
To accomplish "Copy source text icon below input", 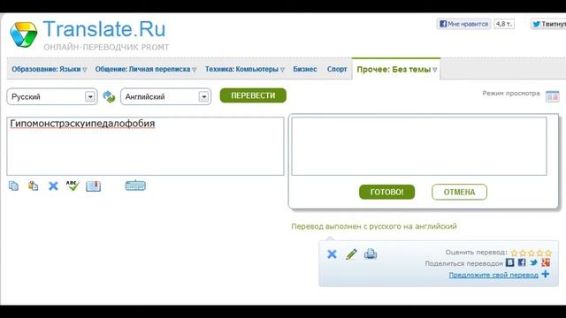I will pyautogui.click(x=14, y=185).
